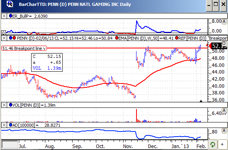Click the red dot just before PENN (D)-02/06/13

click(x=14, y=38)
